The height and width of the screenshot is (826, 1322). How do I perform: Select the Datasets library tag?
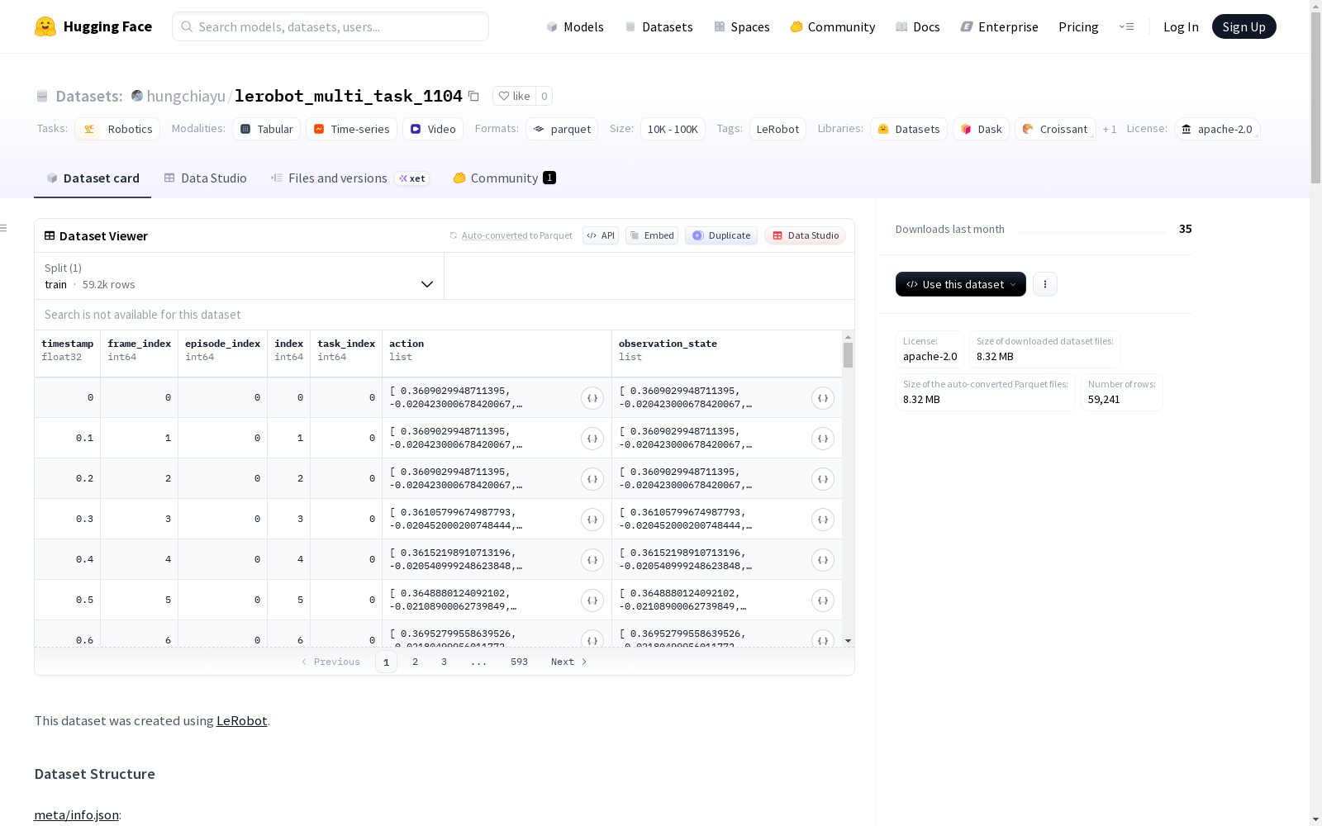[909, 129]
